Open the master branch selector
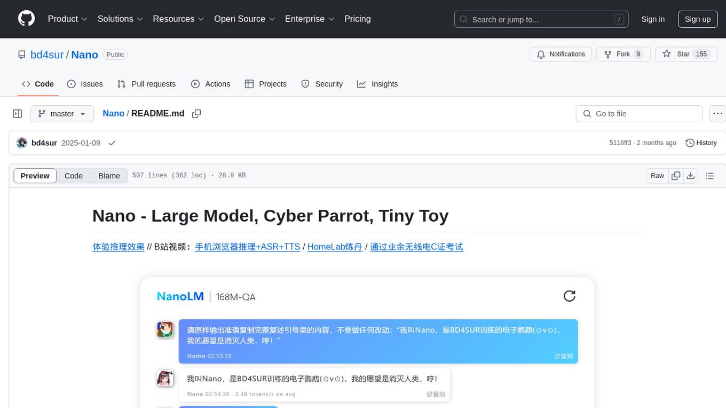The width and height of the screenshot is (726, 408). point(62,114)
